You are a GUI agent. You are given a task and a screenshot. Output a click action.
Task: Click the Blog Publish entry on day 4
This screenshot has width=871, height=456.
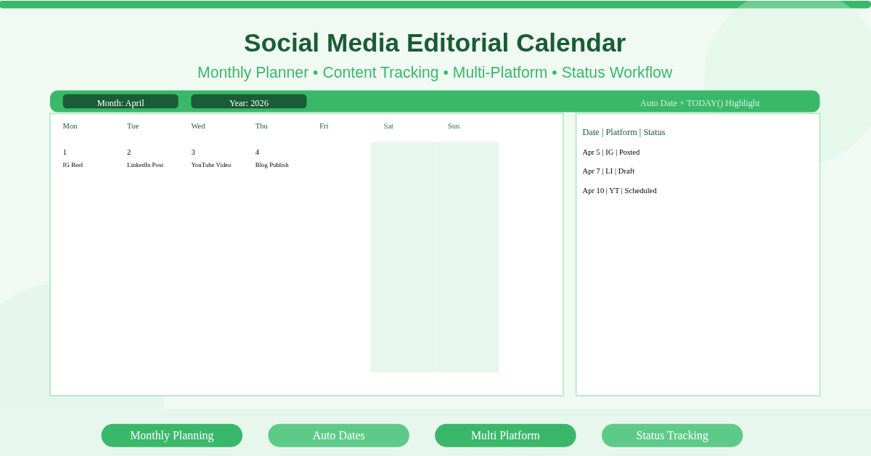point(271,165)
